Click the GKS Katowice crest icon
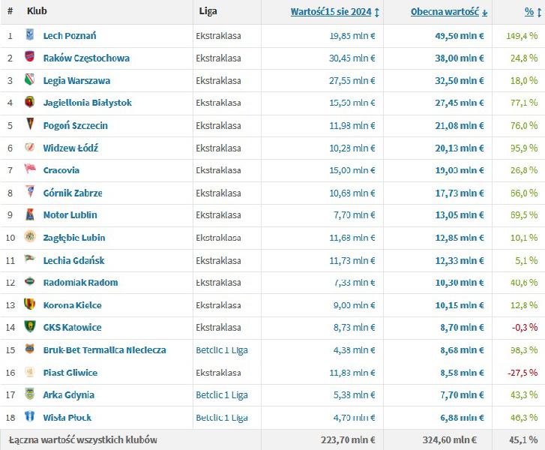Screen dimensions: 545x450 [30, 328]
